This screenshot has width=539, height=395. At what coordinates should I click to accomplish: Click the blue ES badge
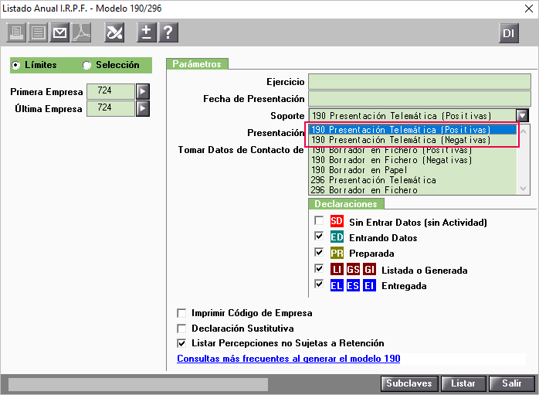(353, 285)
